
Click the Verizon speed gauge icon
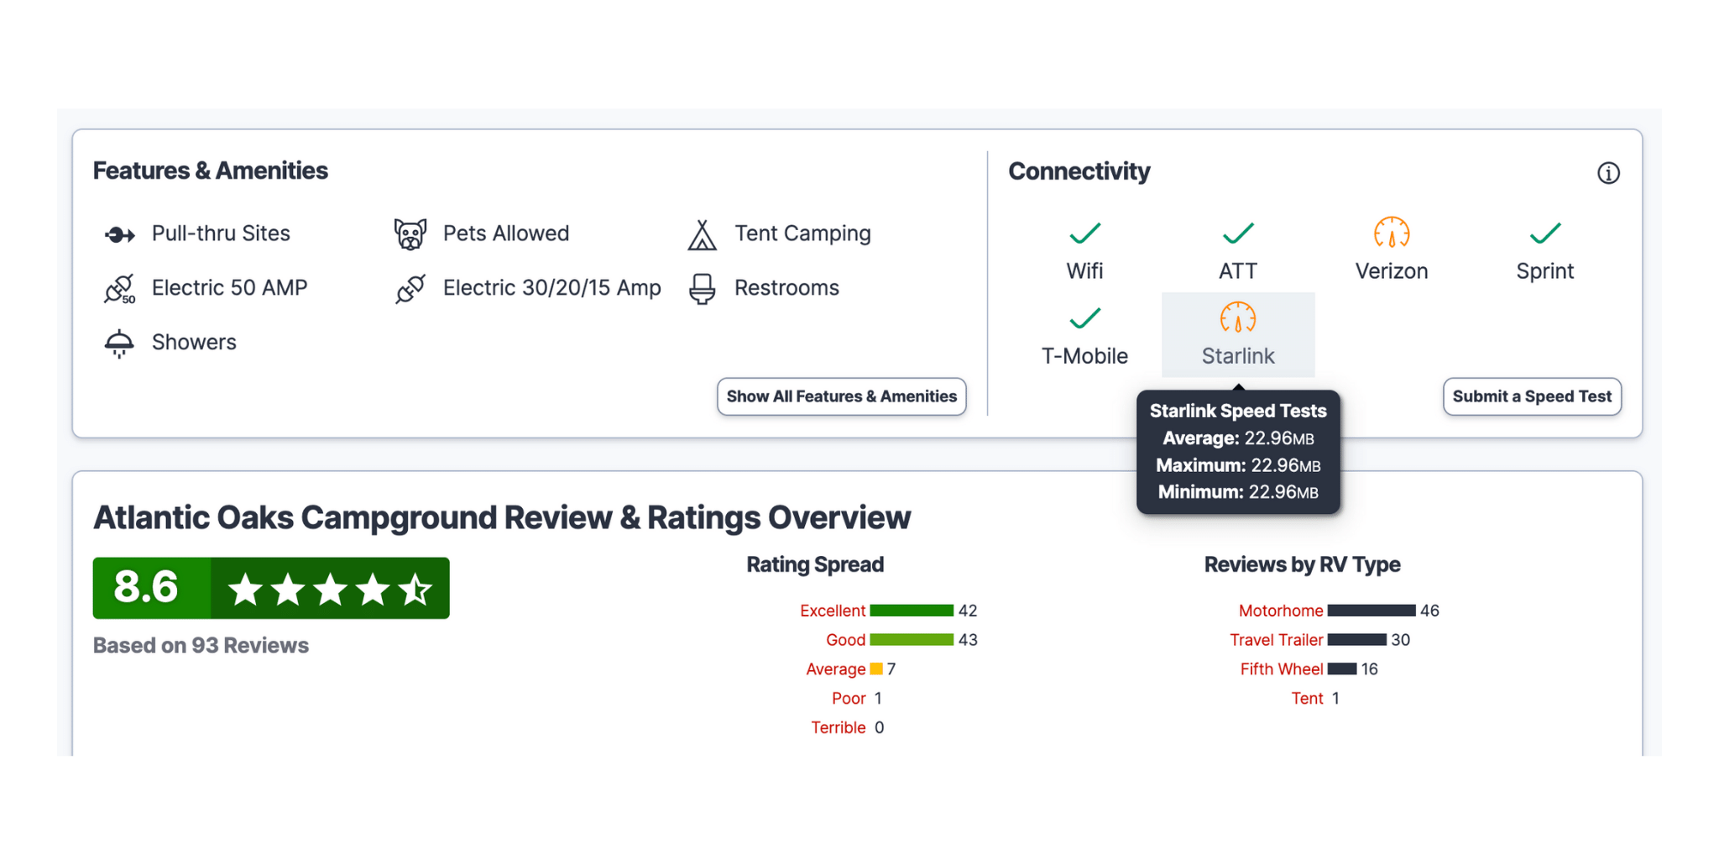tap(1391, 233)
